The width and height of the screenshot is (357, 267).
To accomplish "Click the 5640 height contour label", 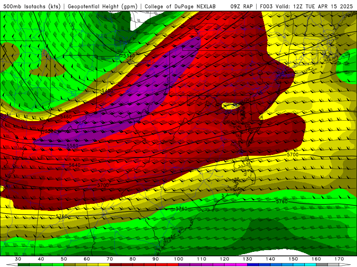I will 75,165.
